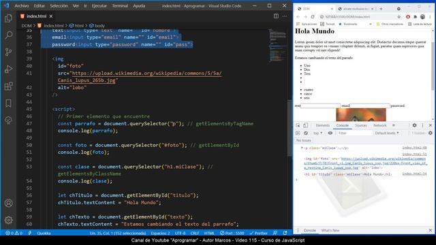The image size is (436, 245).
Task: Click the No Issues button in console
Action: point(304,140)
